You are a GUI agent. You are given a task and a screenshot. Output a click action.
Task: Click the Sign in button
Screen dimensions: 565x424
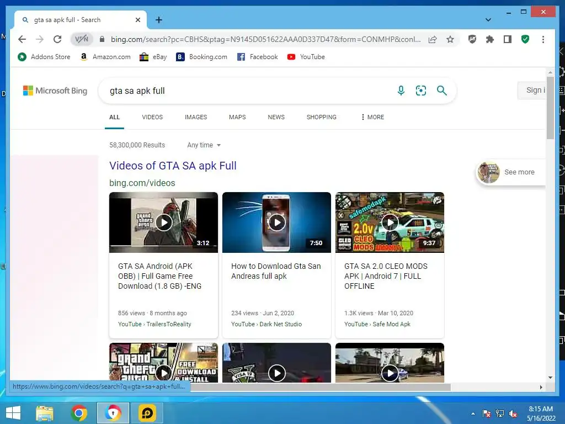(x=532, y=90)
